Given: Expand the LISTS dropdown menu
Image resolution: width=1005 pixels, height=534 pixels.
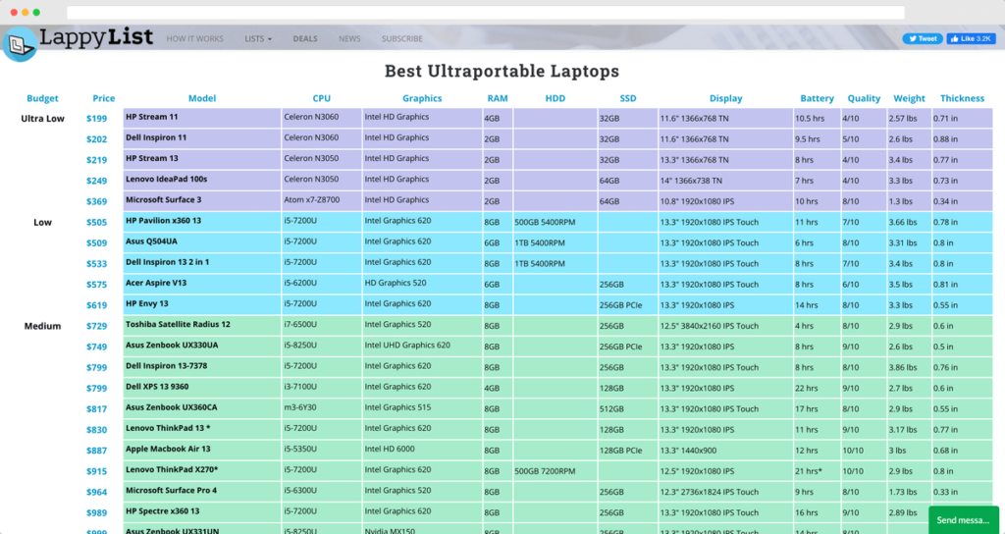Looking at the screenshot, I should [258, 38].
